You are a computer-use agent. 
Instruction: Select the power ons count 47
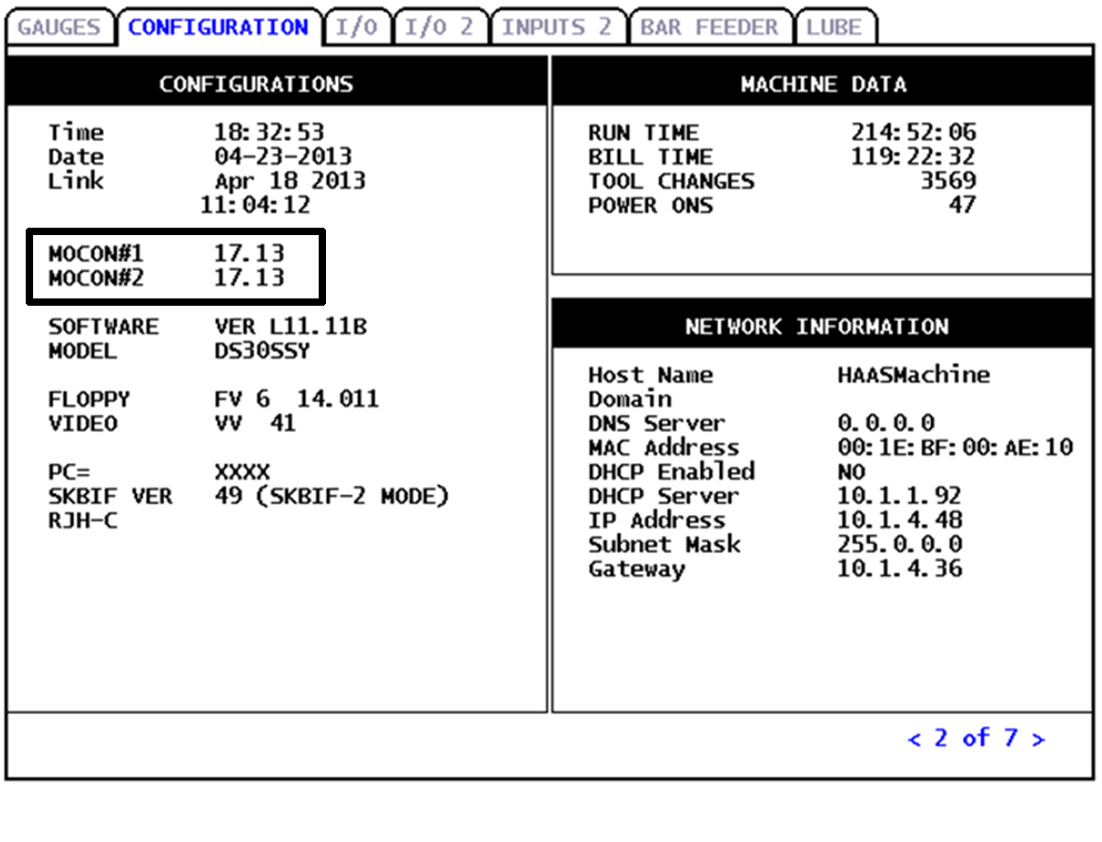click(x=962, y=206)
